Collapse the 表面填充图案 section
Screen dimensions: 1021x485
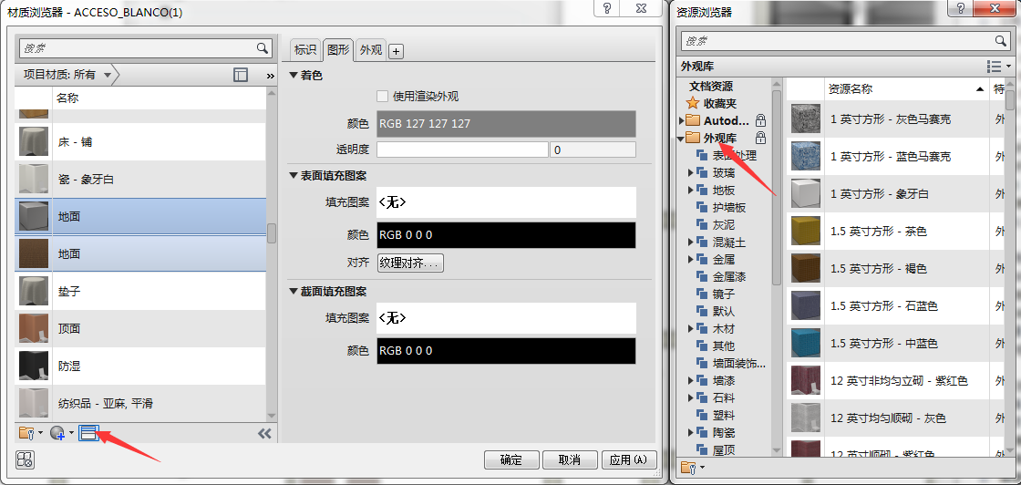(x=294, y=176)
